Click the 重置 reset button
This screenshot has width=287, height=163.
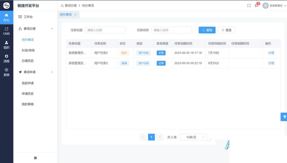click(x=226, y=30)
